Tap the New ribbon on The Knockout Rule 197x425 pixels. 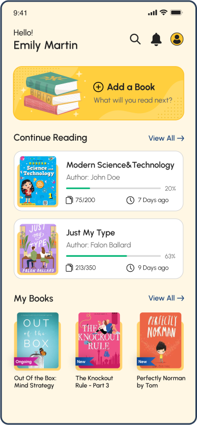pos(85,362)
